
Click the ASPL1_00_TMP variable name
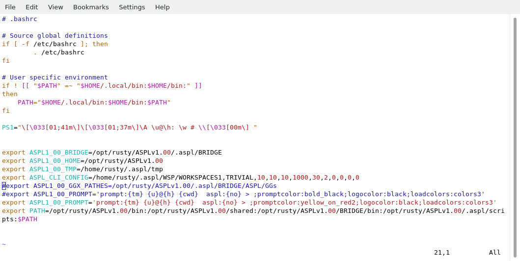click(53, 169)
